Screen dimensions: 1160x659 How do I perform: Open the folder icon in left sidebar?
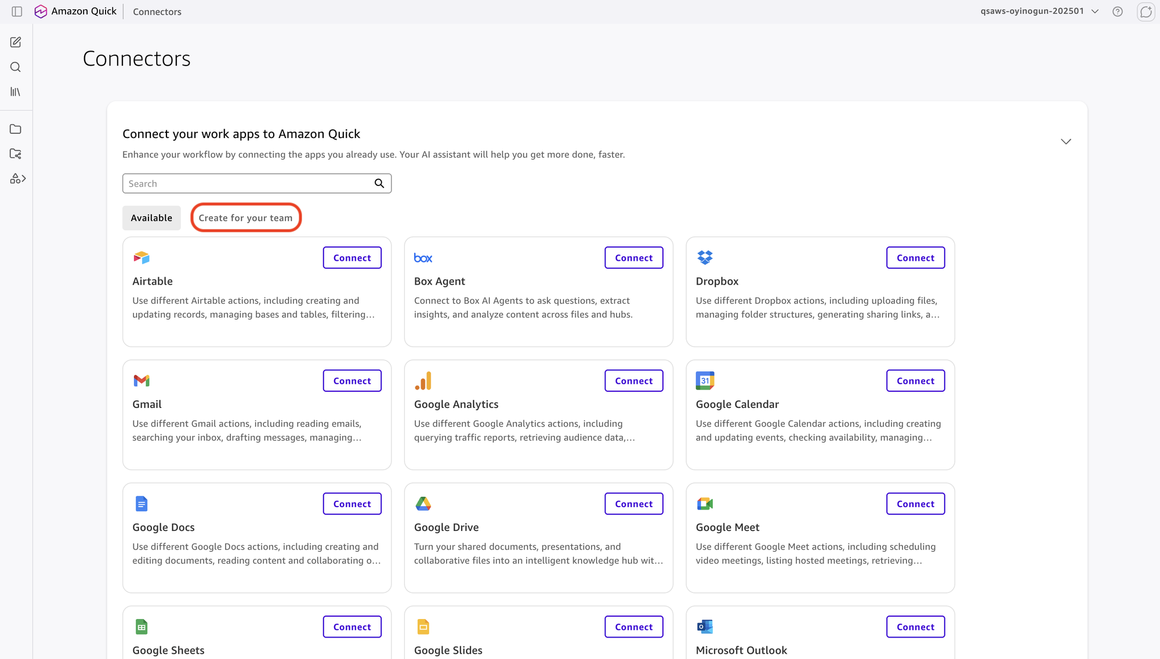(16, 129)
